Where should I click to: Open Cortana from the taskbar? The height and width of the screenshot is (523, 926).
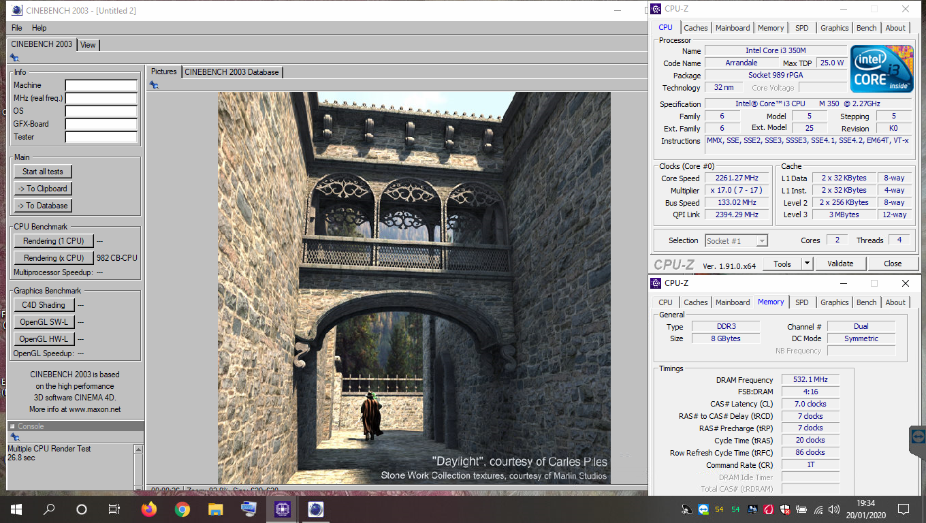point(82,509)
